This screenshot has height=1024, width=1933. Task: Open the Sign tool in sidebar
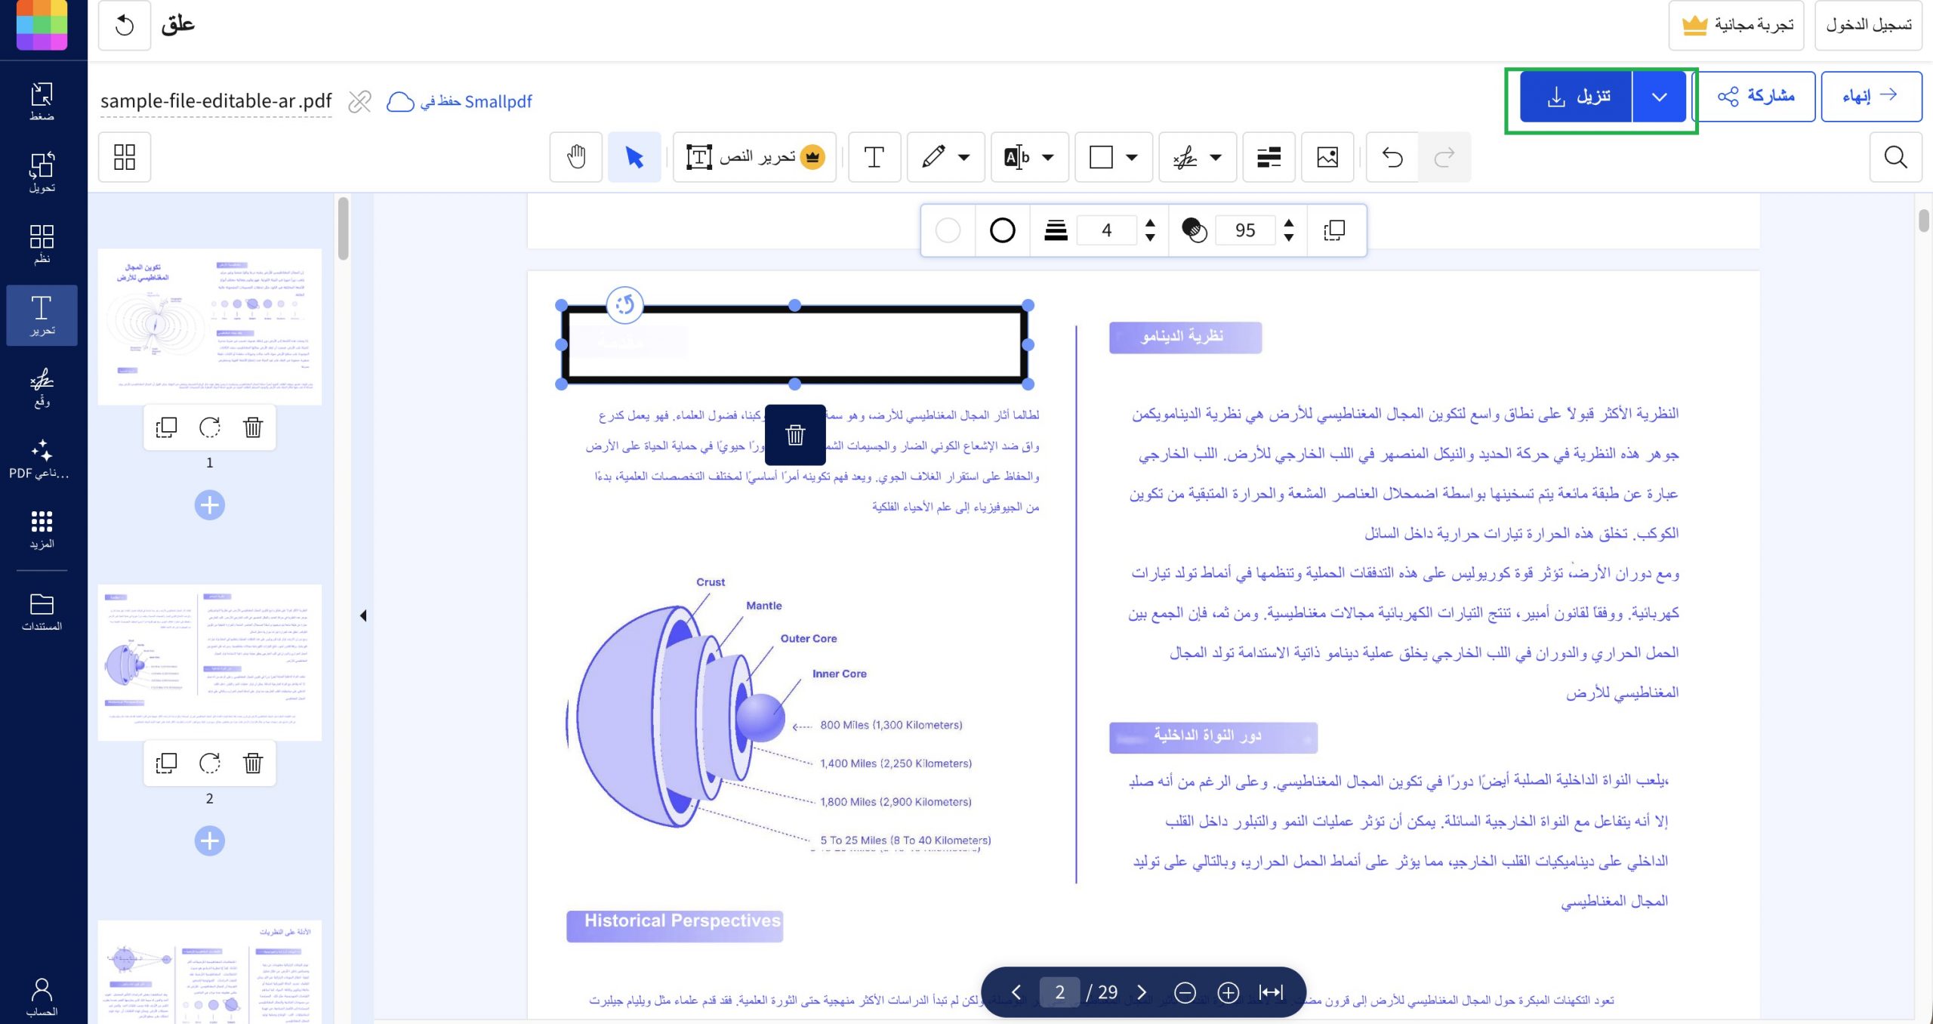(42, 386)
